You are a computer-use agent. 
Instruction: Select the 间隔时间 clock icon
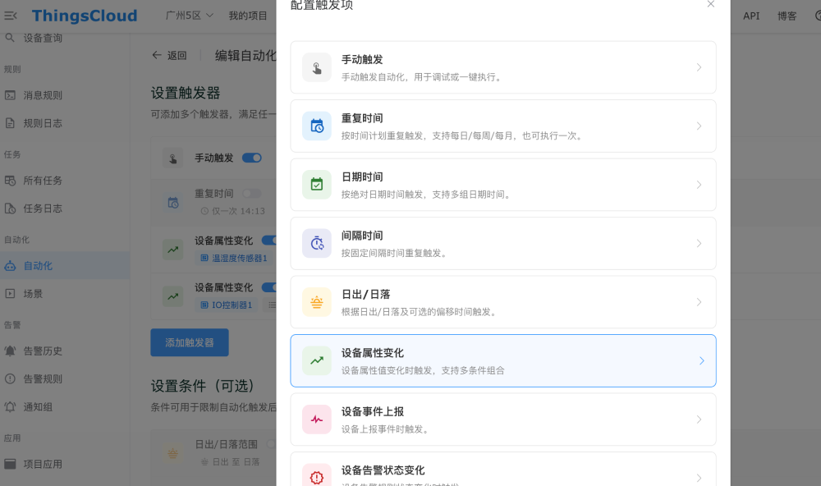click(x=316, y=243)
